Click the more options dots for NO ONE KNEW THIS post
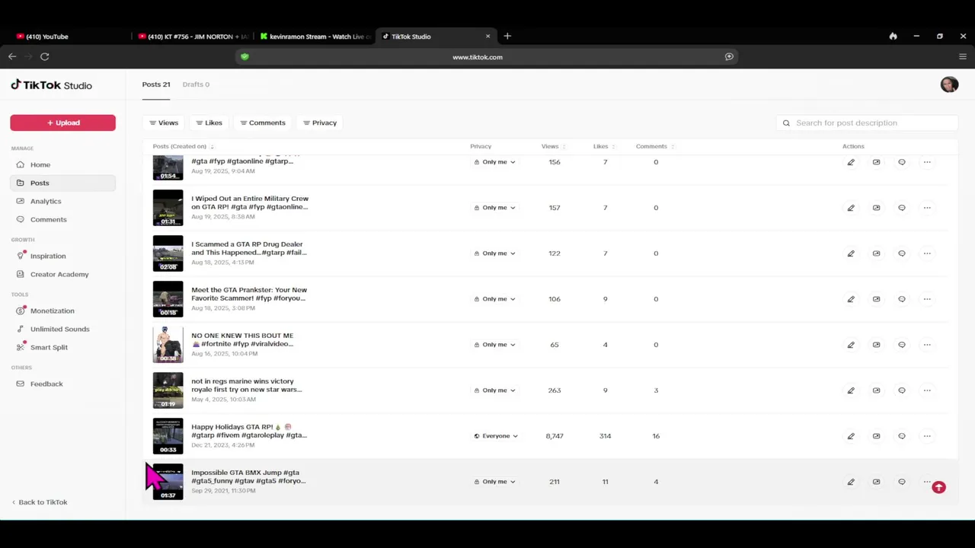The image size is (975, 548). click(x=927, y=345)
